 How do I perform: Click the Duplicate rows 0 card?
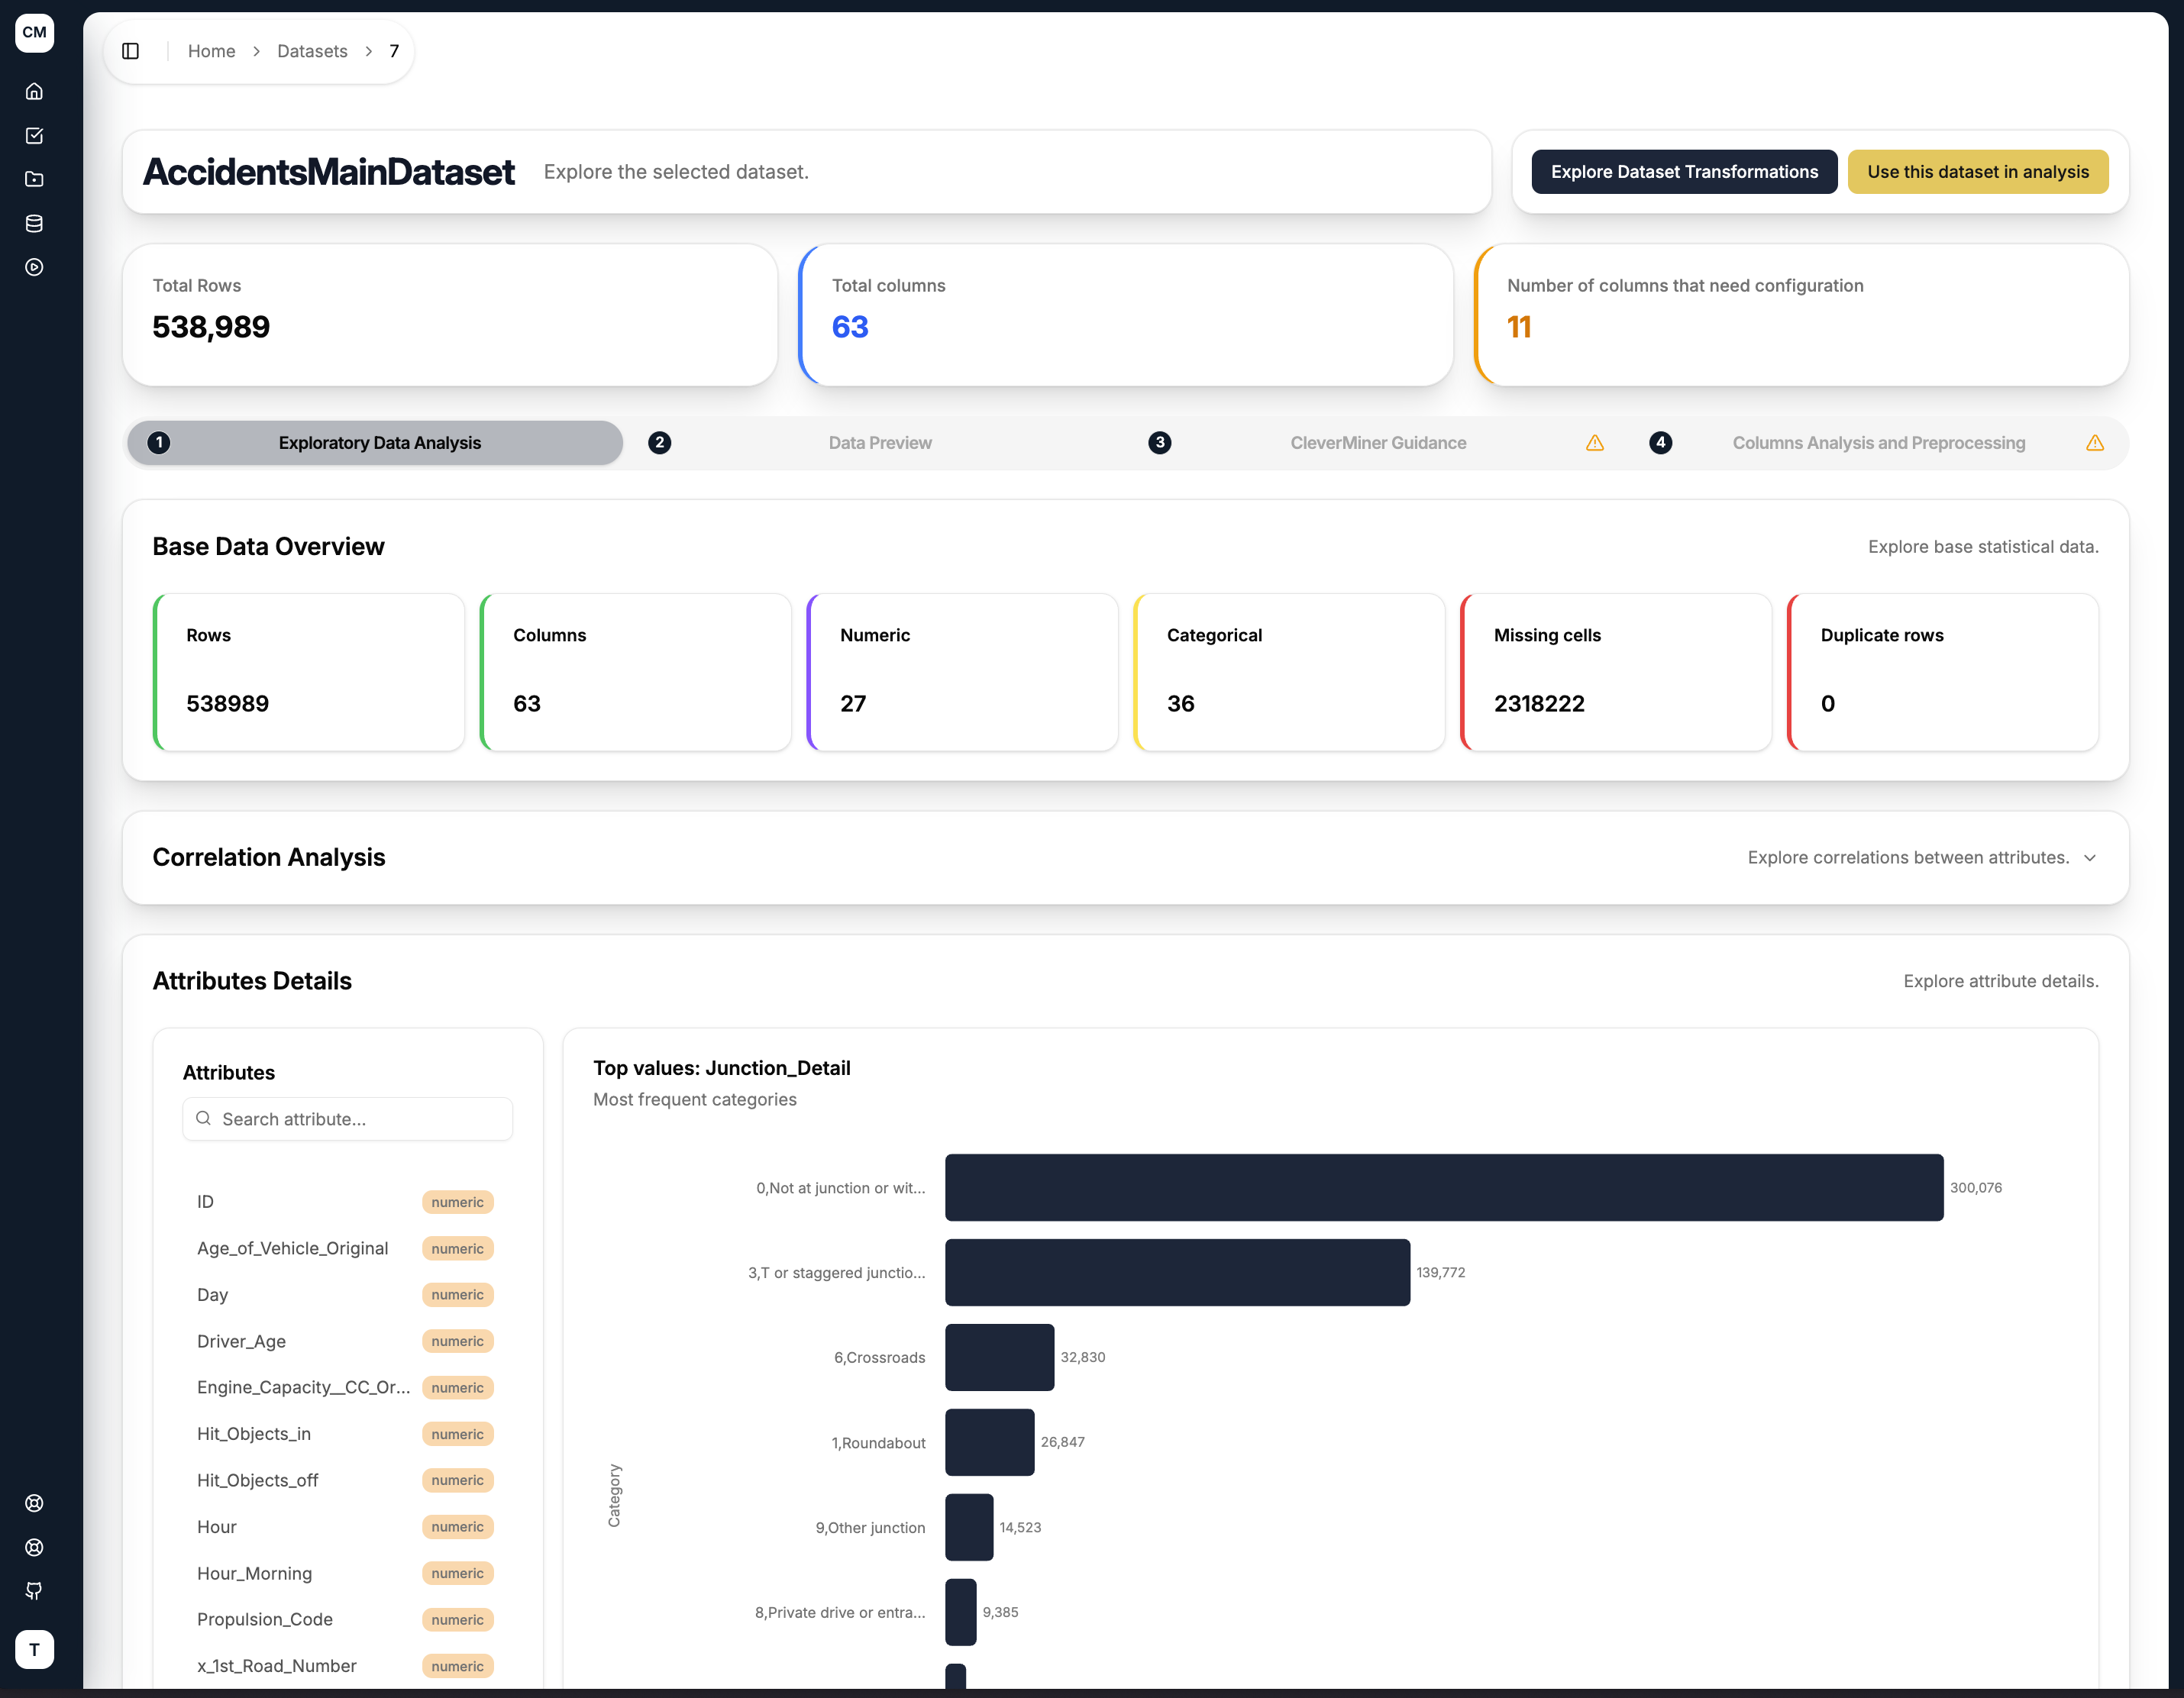pyautogui.click(x=1943, y=672)
